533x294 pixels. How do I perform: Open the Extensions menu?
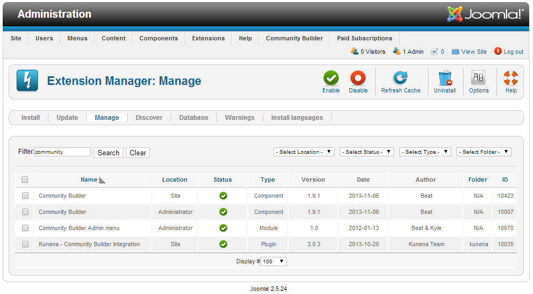click(208, 38)
